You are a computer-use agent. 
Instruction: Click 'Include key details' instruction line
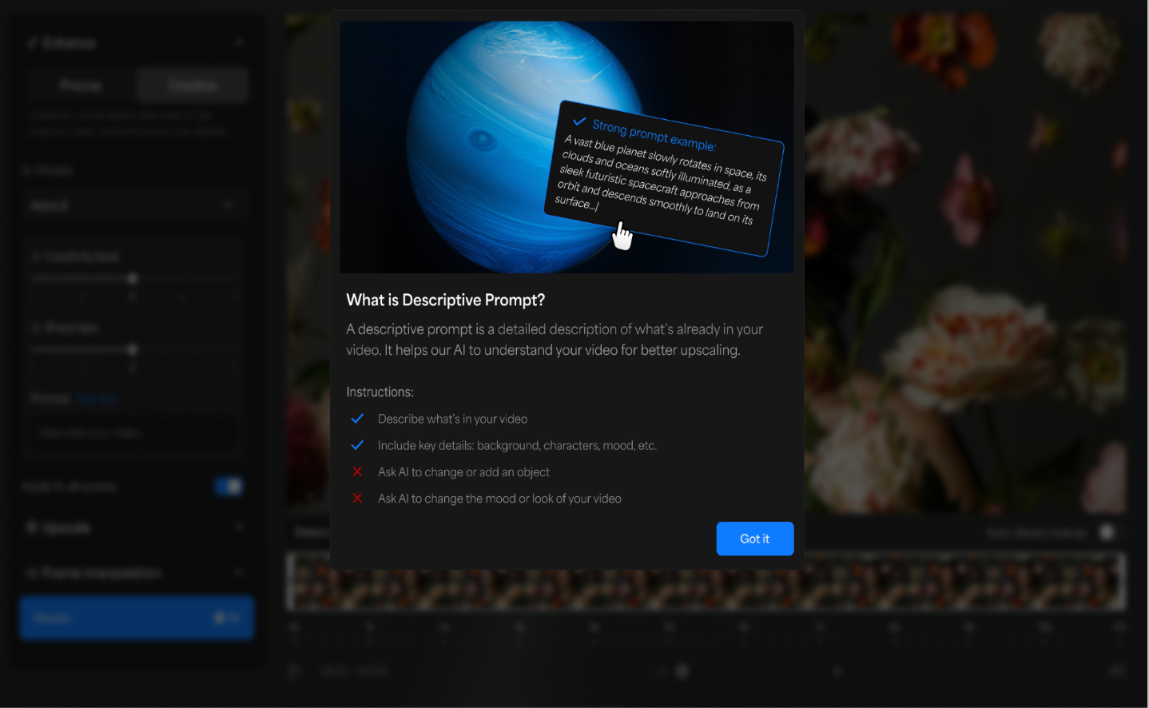517,445
